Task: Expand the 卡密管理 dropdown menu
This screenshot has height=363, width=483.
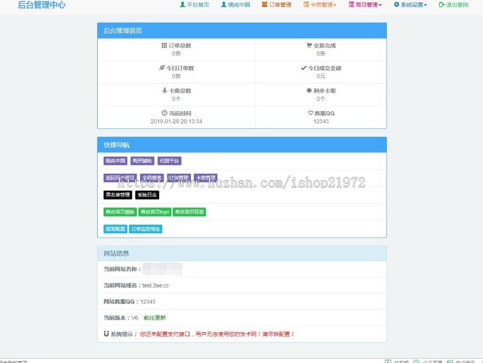Action: [x=320, y=5]
